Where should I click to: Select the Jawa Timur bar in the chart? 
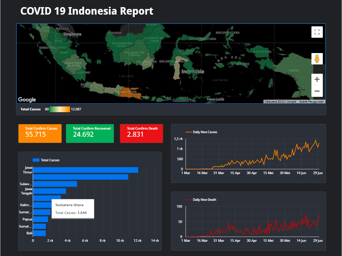coord(85,170)
